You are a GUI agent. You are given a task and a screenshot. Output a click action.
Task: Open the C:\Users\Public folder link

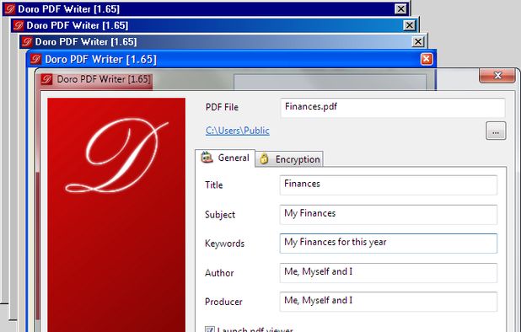point(237,131)
